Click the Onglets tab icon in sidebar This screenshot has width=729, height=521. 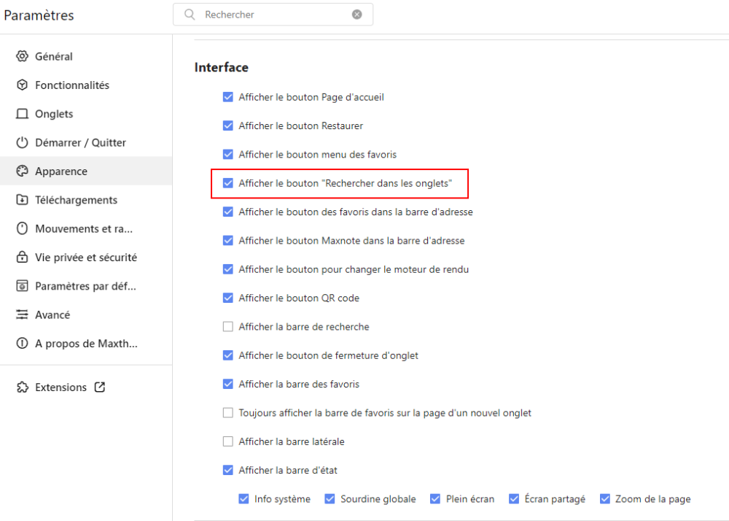click(22, 114)
